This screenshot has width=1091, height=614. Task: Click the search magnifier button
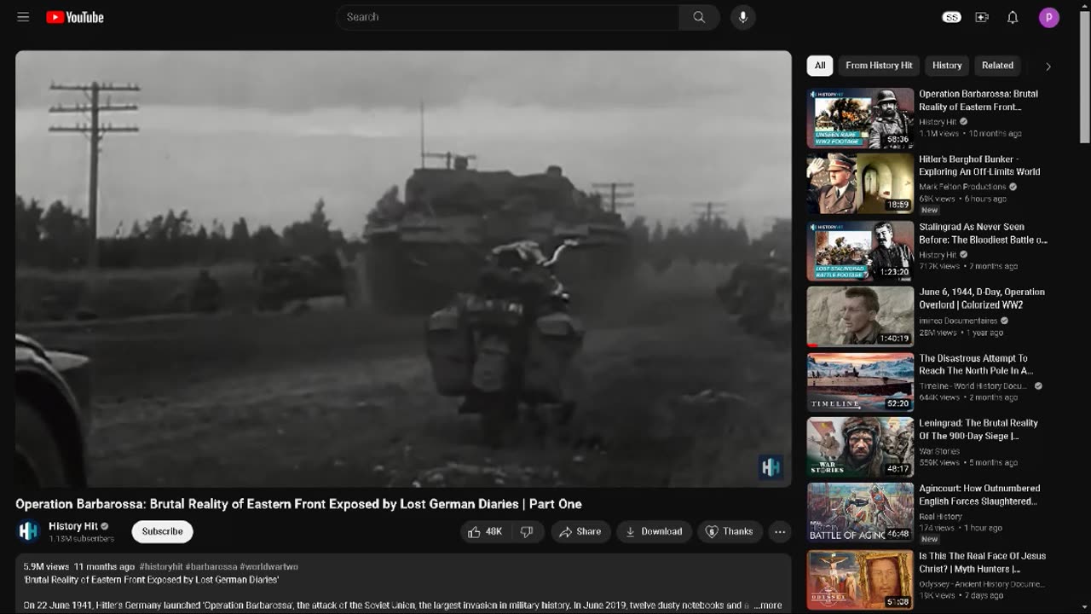[x=699, y=17]
